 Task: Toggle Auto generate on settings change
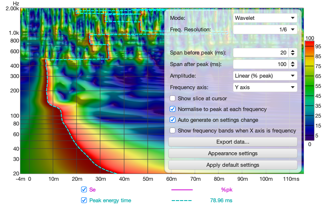click(x=173, y=120)
